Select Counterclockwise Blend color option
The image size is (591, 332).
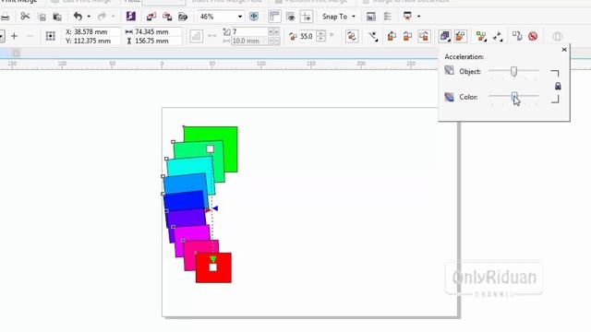coord(424,36)
